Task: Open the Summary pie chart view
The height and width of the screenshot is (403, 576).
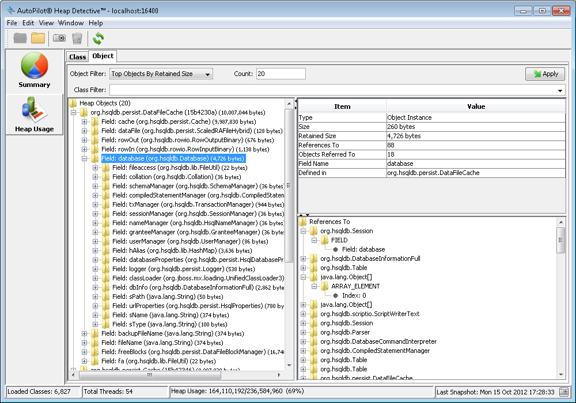Action: (35, 70)
